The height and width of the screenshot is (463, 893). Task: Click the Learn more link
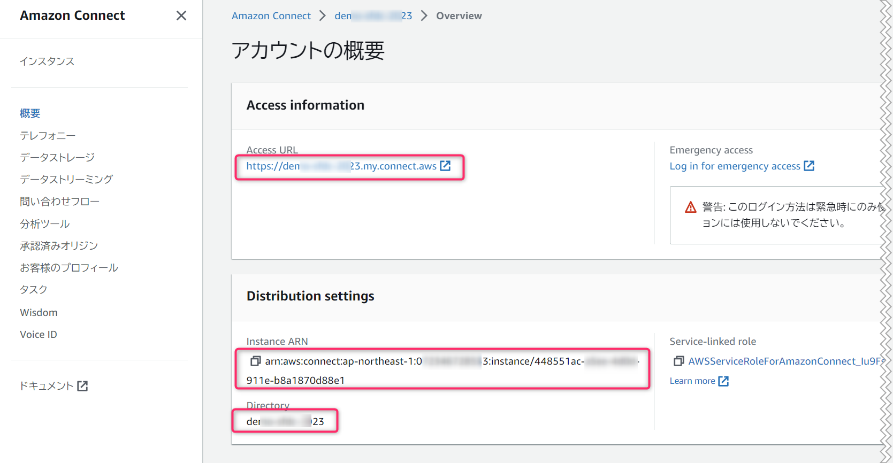pyautogui.click(x=692, y=381)
